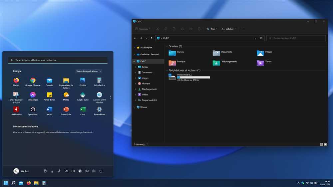
Task: Click the Rechercher dans Ce PC field
Action: (296, 38)
